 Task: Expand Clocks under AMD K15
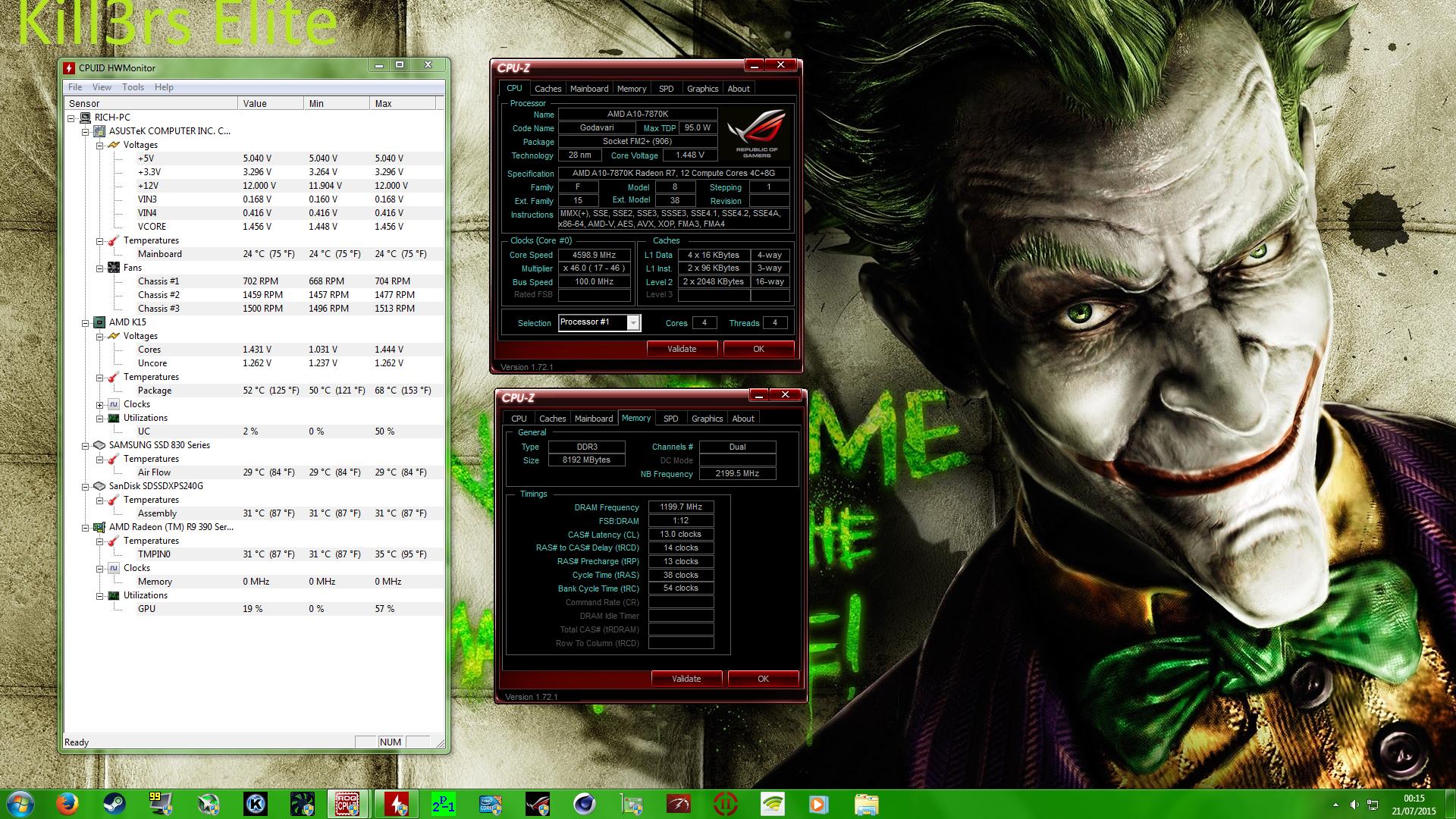(x=99, y=405)
